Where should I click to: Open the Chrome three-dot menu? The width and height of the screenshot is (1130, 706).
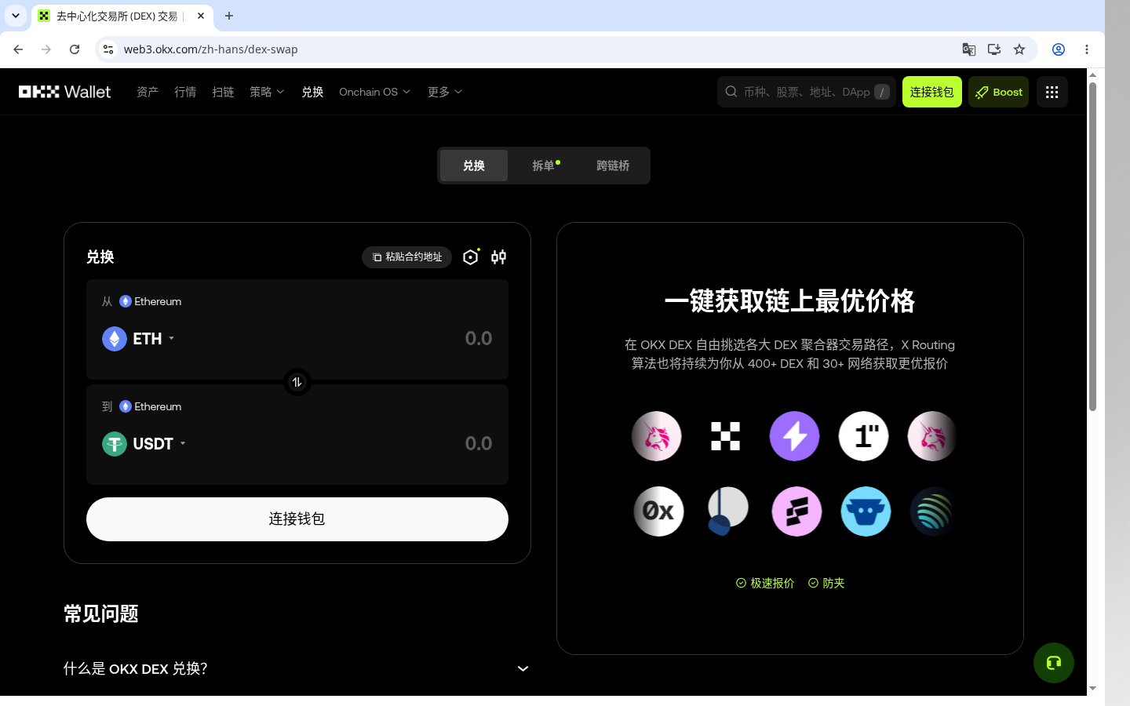[1087, 49]
